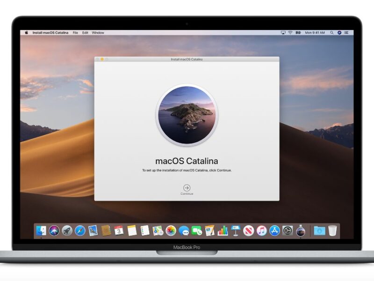Open System Preferences gear in dock

[288, 231]
